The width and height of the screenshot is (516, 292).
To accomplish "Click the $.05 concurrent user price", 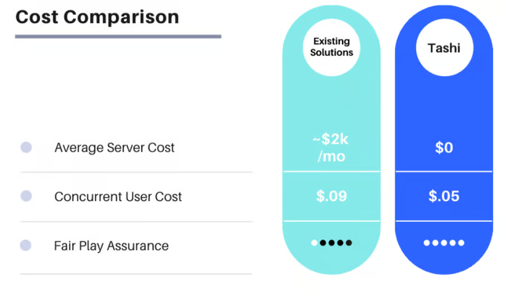I will click(x=444, y=196).
